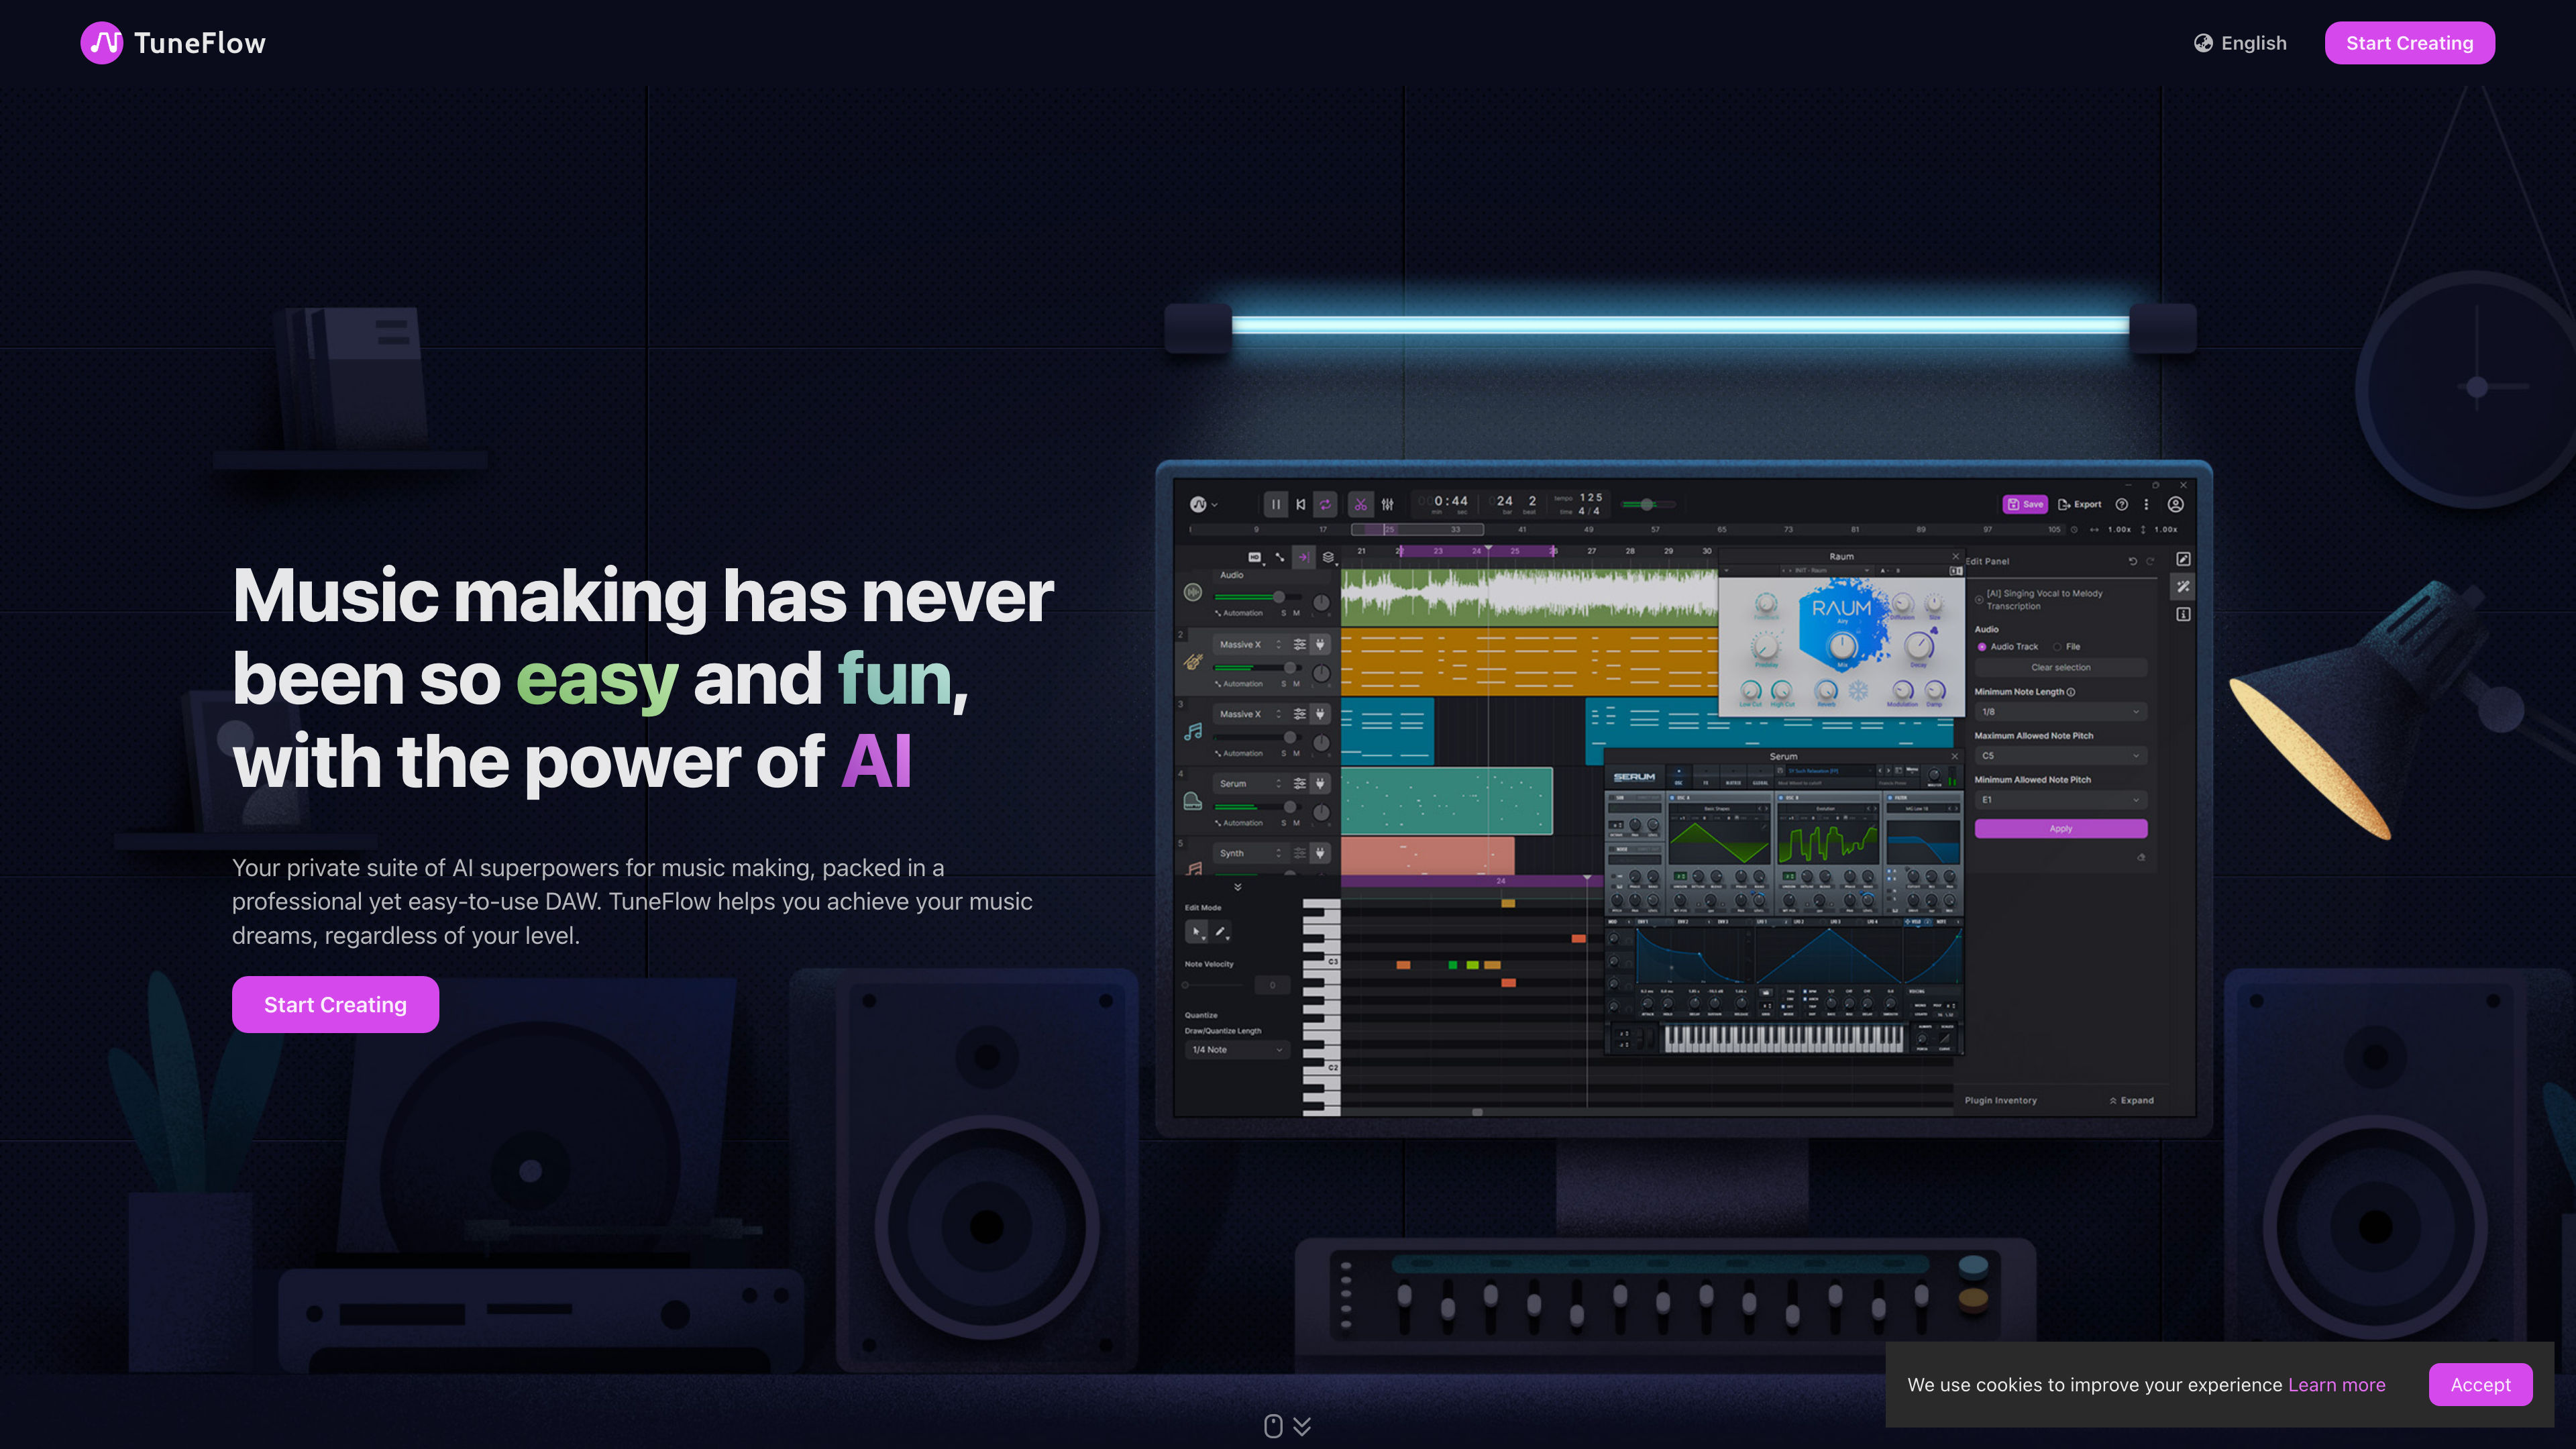Click the Clear selection button

click(2061, 667)
